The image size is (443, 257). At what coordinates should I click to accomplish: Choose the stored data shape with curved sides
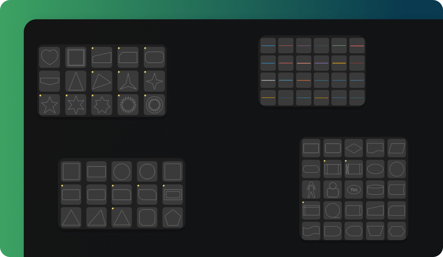(397, 190)
